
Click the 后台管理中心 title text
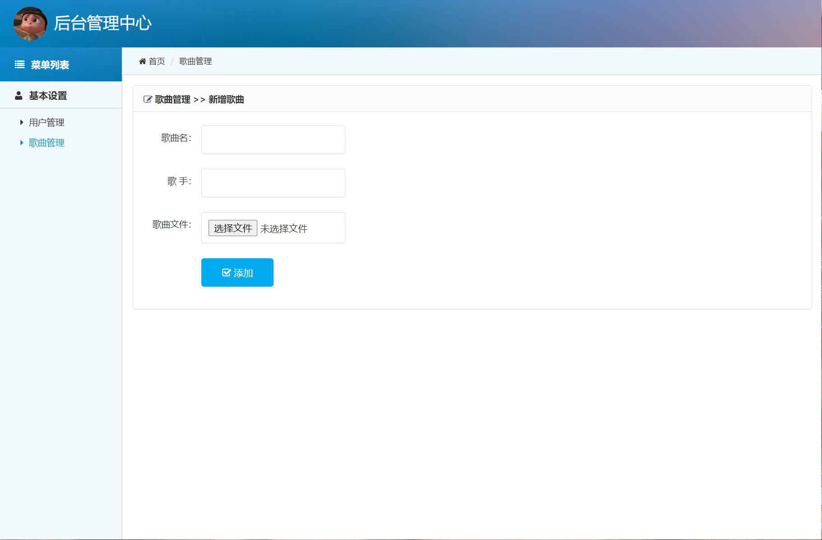(x=103, y=23)
